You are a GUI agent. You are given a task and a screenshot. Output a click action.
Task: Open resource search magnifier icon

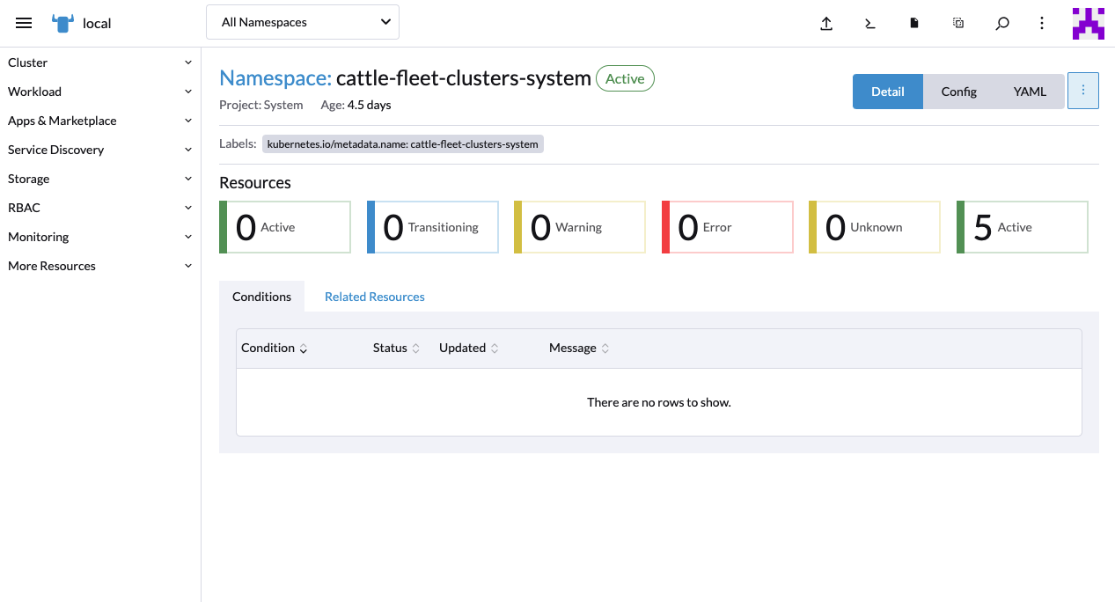click(1001, 23)
